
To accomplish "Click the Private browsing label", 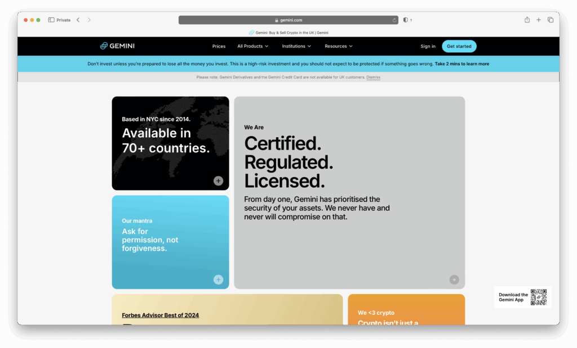I will (x=63, y=20).
